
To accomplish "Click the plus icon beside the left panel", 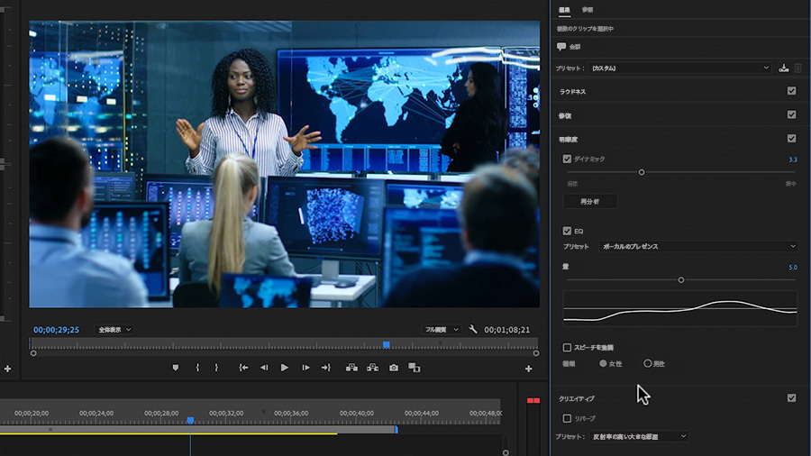I will click(x=8, y=369).
